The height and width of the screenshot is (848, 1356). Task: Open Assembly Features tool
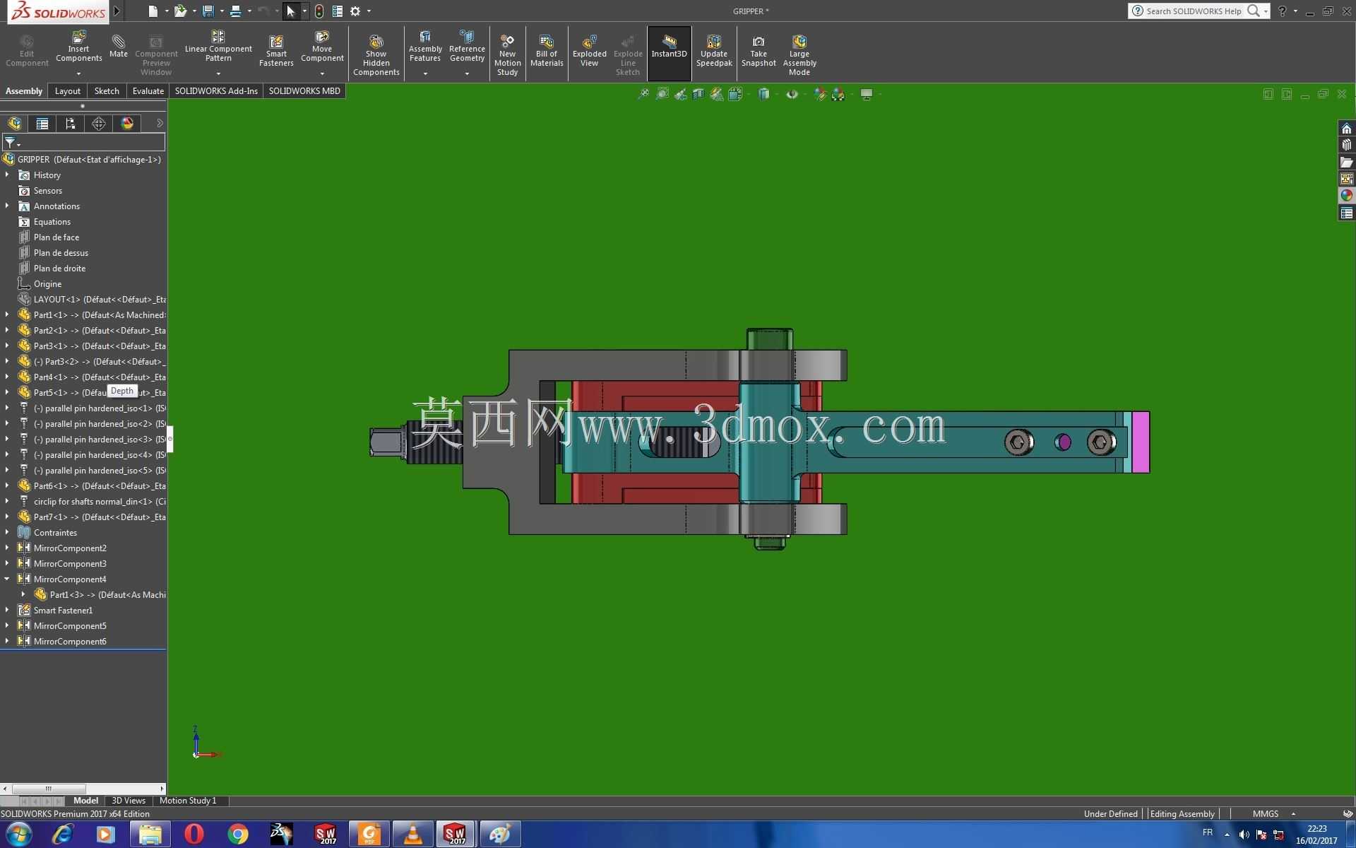tap(425, 47)
